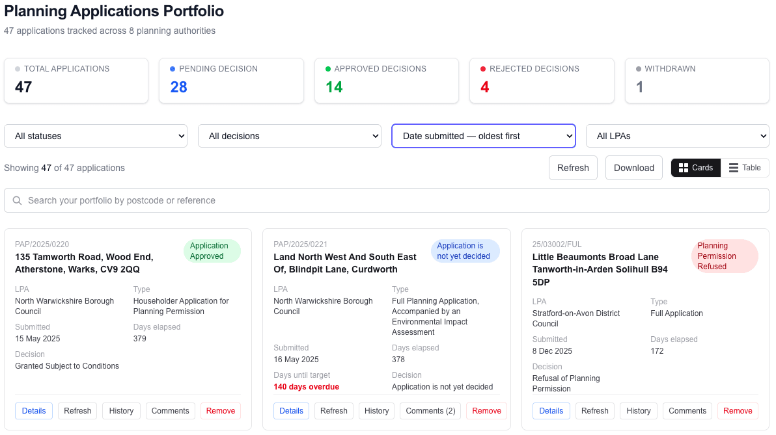
Task: Click the Application is not yet decided badge
Action: 465,251
